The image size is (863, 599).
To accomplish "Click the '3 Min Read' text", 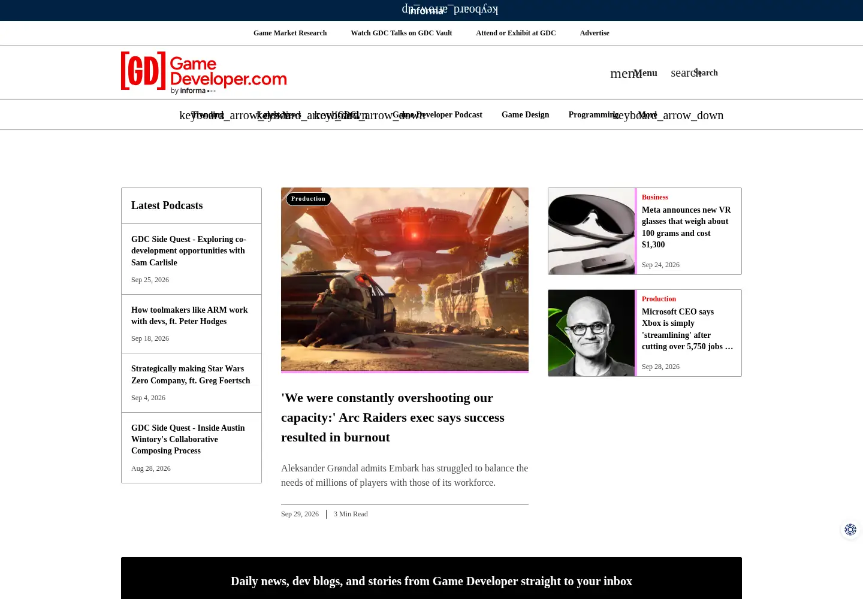I will (351, 514).
